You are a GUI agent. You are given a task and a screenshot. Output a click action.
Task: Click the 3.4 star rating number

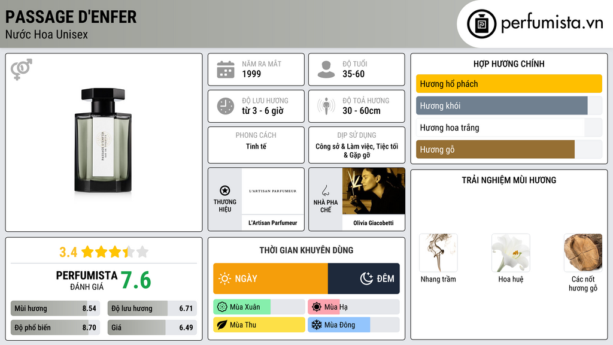pos(68,252)
